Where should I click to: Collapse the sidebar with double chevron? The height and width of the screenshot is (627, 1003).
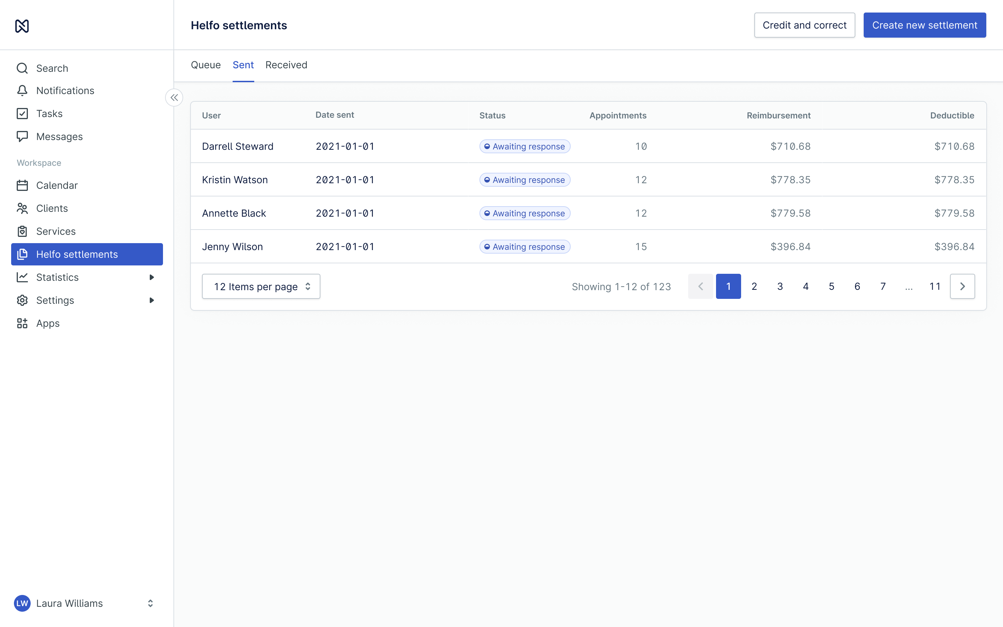[174, 98]
